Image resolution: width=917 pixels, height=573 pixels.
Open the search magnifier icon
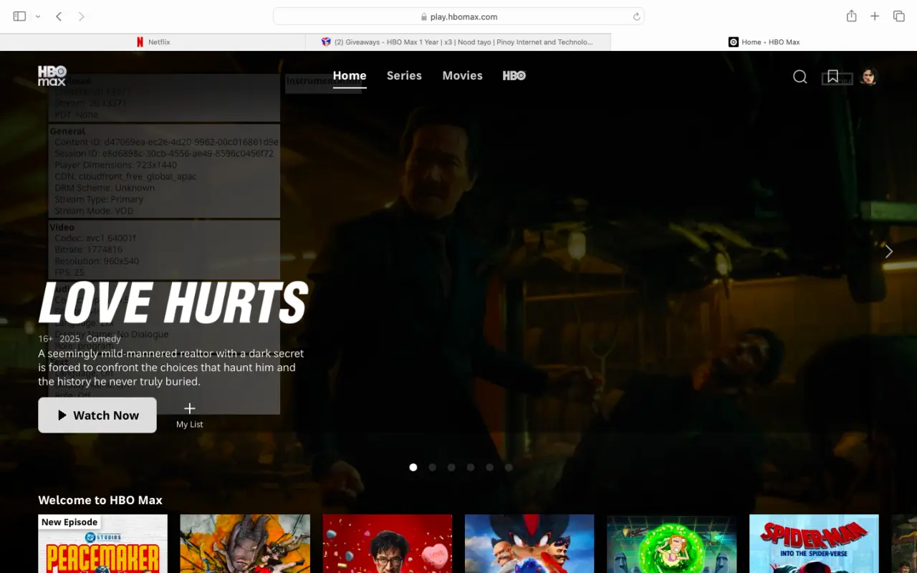(x=800, y=77)
